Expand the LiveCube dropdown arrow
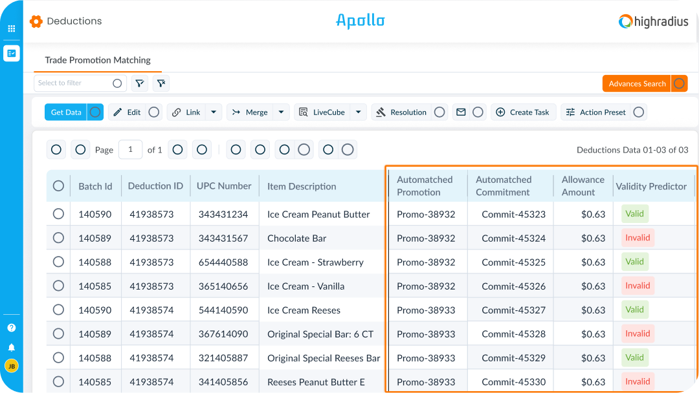The height and width of the screenshot is (393, 699). coord(359,112)
